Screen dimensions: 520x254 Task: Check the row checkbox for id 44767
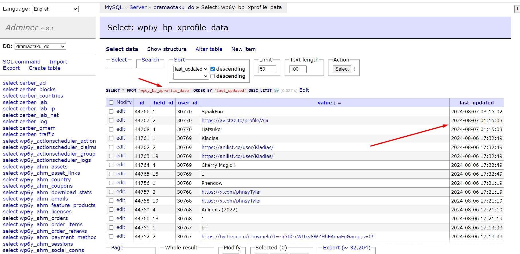[111, 120]
